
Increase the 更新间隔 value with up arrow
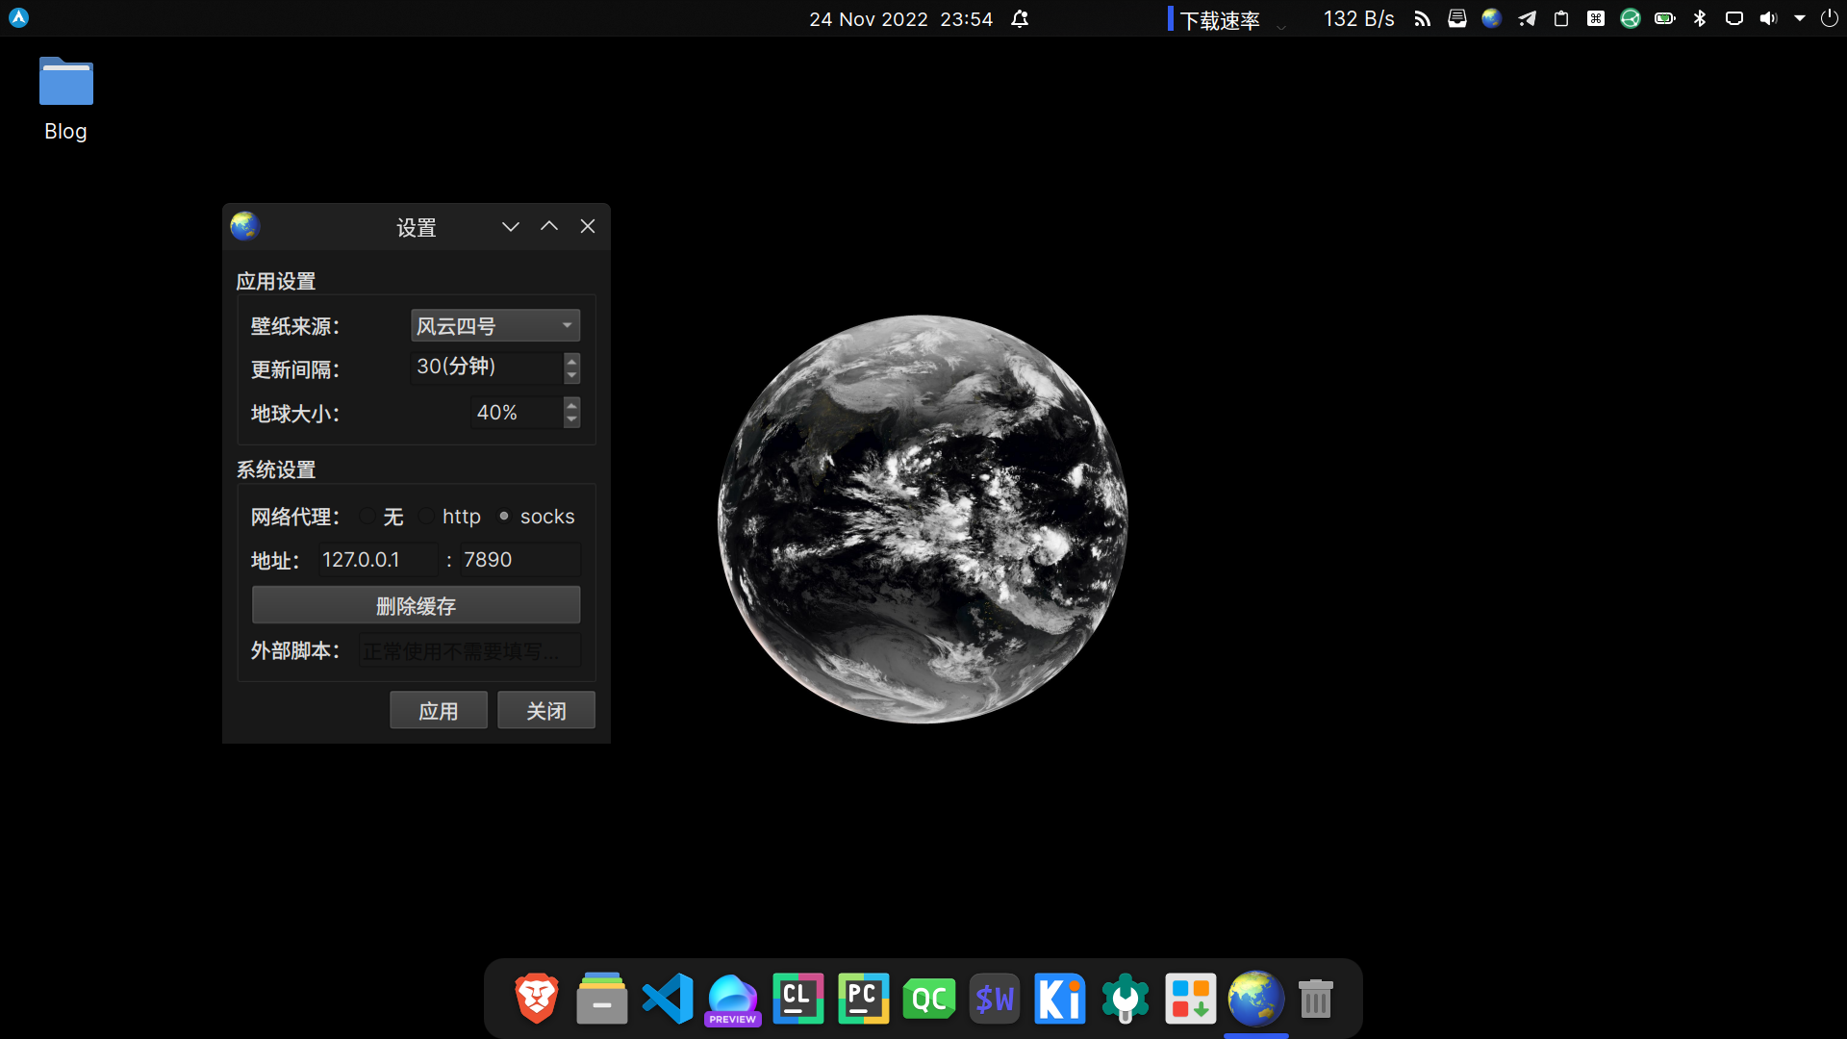pyautogui.click(x=572, y=361)
